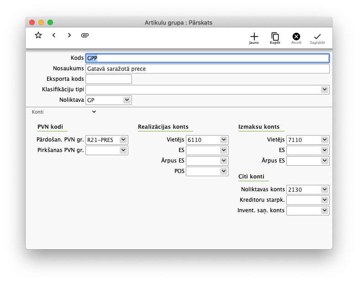Minimize window with yellow button
The width and height of the screenshot is (358, 283).
(x=41, y=22)
